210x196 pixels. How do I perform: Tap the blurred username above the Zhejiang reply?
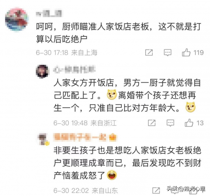pos(74,69)
